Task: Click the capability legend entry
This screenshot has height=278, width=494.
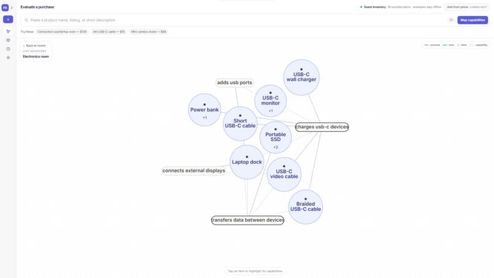Action: [x=479, y=45]
